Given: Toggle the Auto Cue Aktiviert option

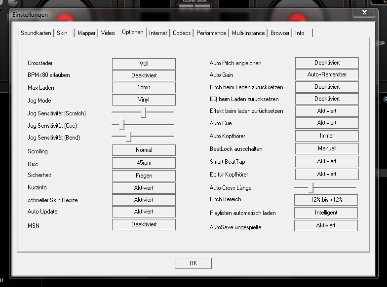Looking at the screenshot, I should (x=327, y=123).
